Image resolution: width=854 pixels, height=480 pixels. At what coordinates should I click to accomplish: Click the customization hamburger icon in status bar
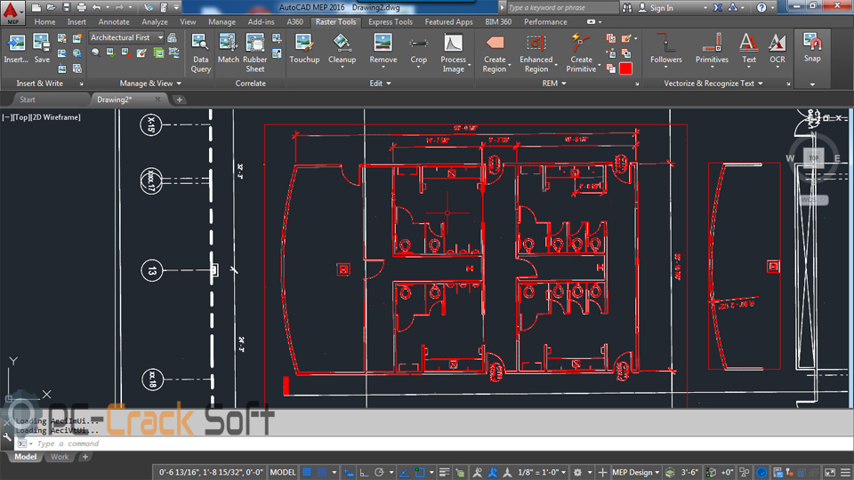845,472
